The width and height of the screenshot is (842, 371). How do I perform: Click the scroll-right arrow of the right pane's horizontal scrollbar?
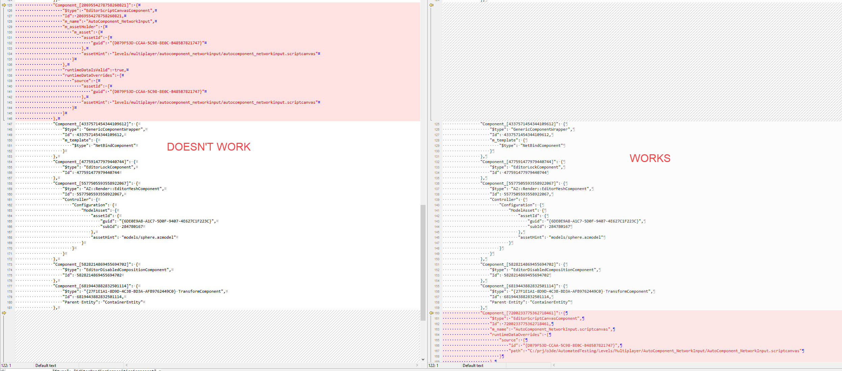click(840, 365)
